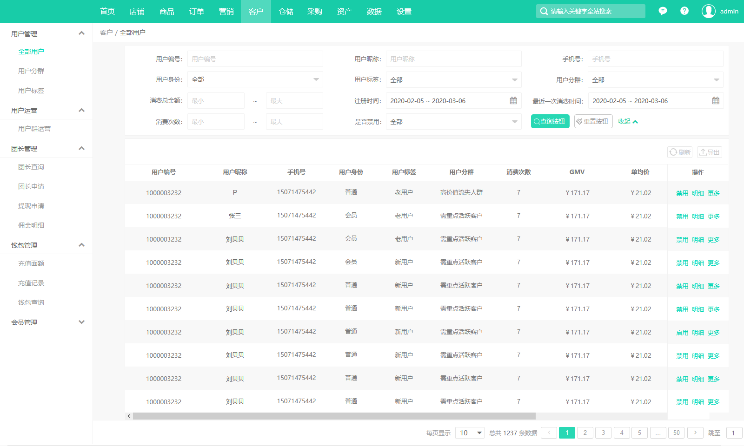Click the 重置按钮 reset button
744x446 pixels.
pos(593,121)
